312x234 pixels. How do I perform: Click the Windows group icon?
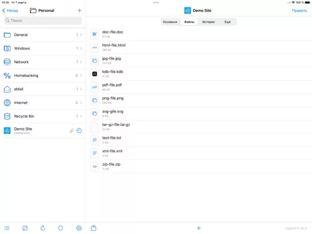pyautogui.click(x=7, y=49)
